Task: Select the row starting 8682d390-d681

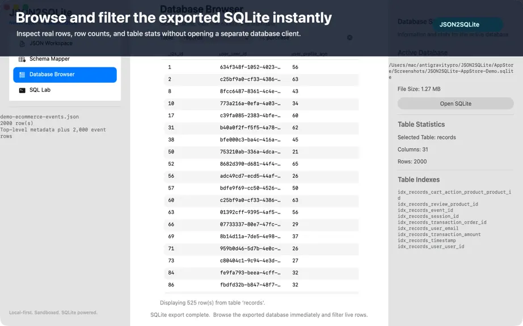Action: tap(261, 164)
